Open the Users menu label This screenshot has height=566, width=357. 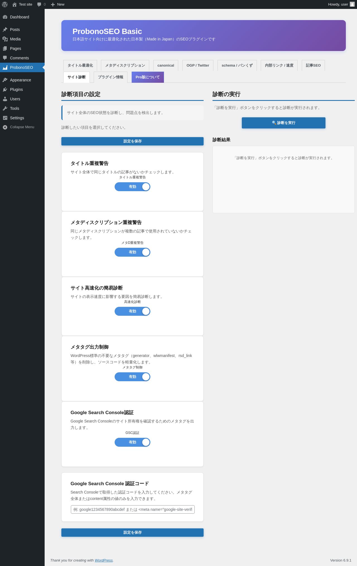click(15, 99)
